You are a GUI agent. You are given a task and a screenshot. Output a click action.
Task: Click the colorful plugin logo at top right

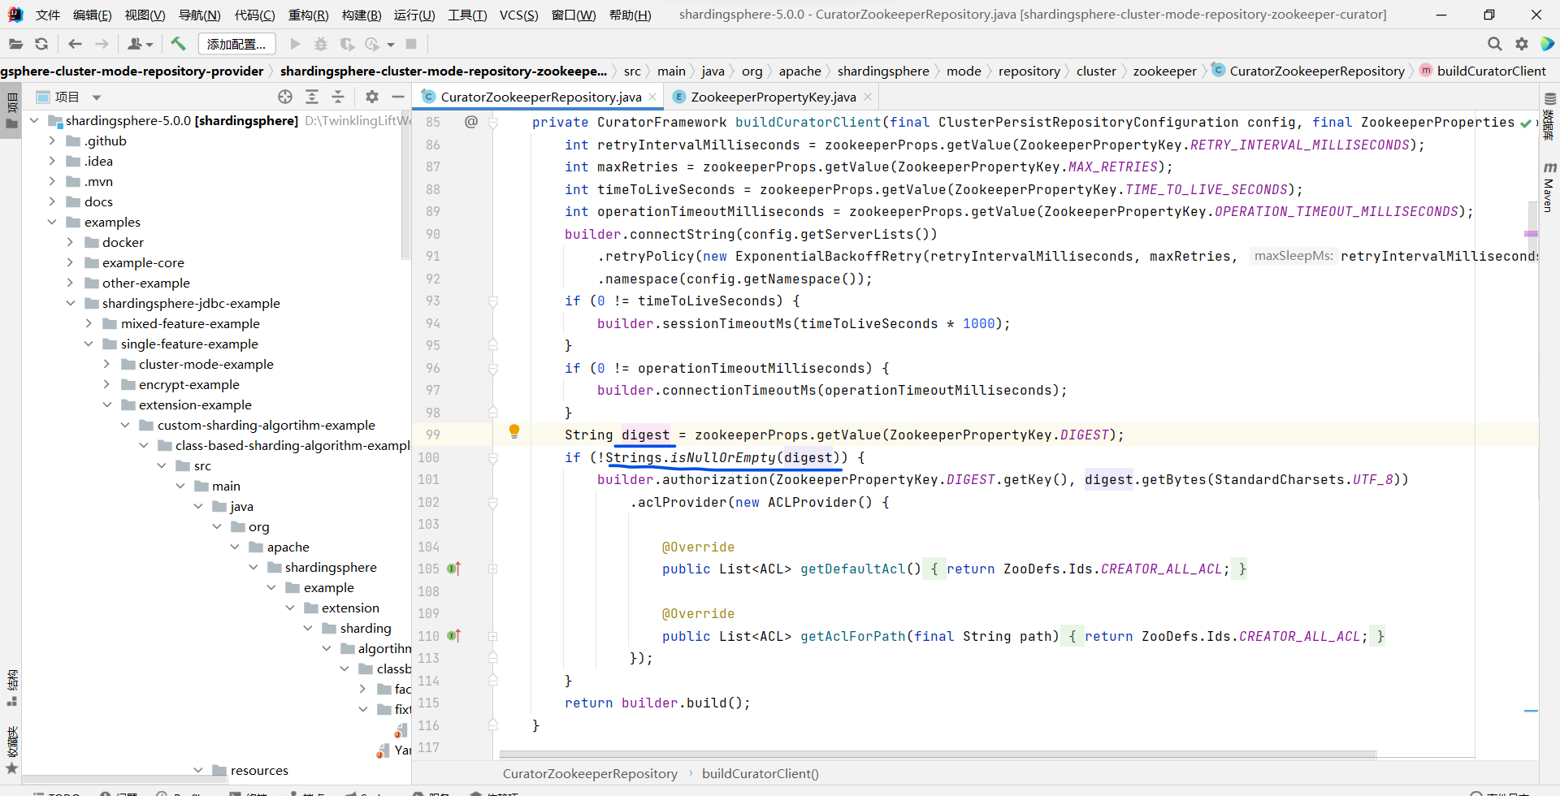[x=1548, y=44]
